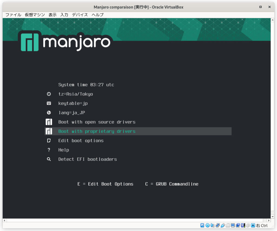277x231 pixels.
Task: Open network adapters indicator in status bar
Action: click(x=218, y=225)
